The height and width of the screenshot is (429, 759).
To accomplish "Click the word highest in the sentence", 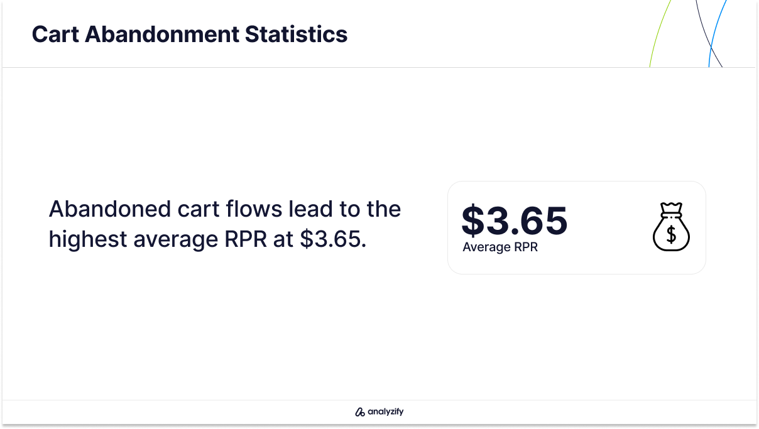I will click(x=87, y=239).
